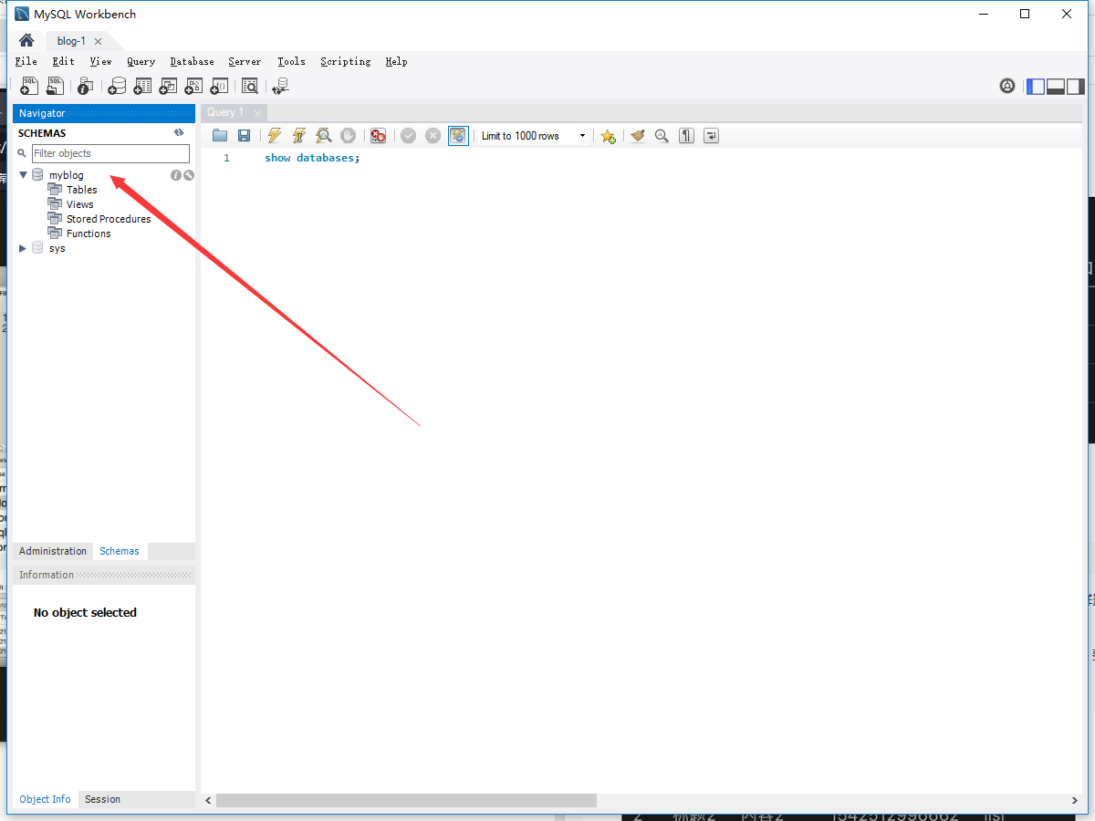Viewport: 1095px width, 821px height.
Task: Toggle continue-on-error for script execution
Action: [378, 136]
